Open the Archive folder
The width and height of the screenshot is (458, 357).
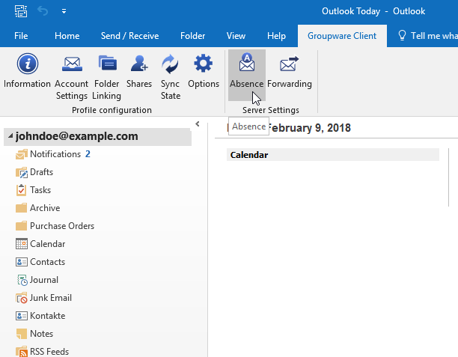tap(45, 208)
